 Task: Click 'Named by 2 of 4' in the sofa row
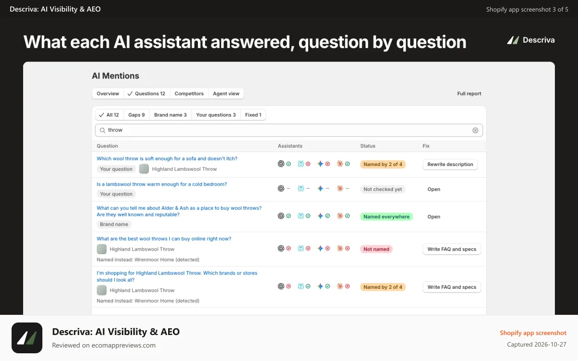(382, 164)
